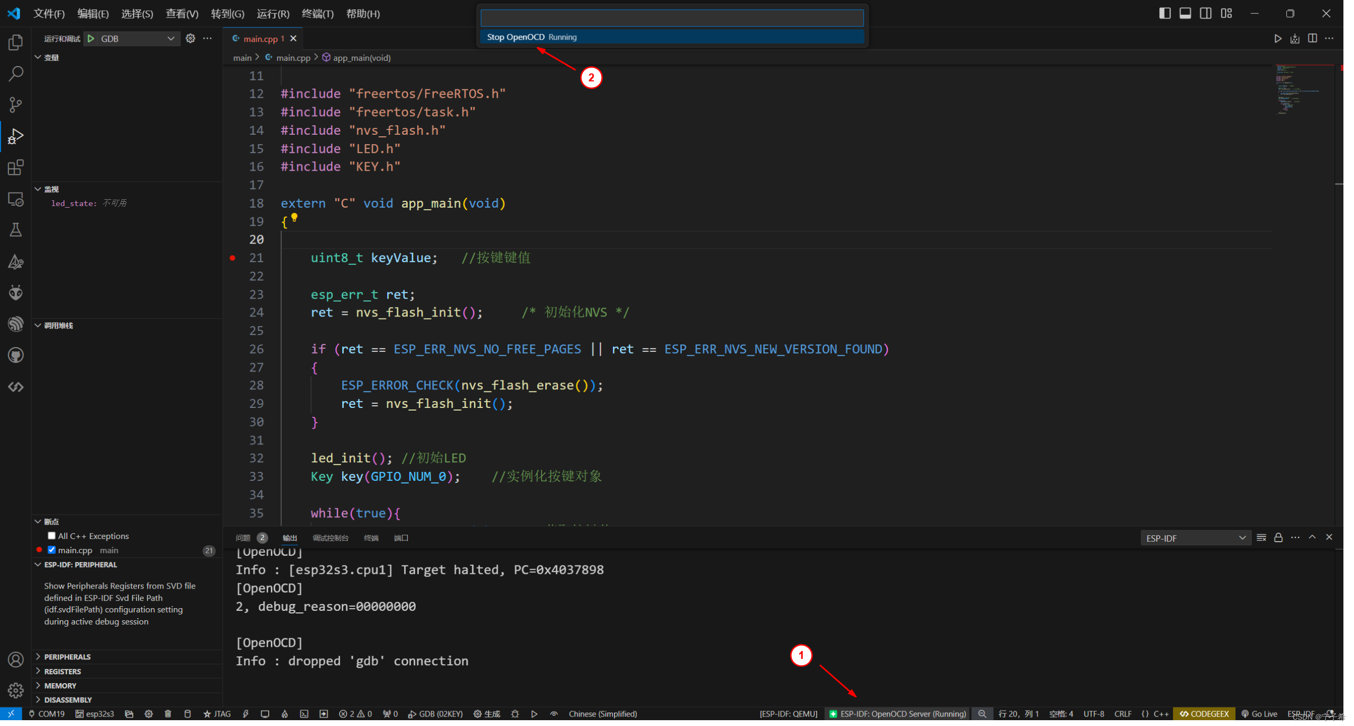Open the Search view in the activity bar
1354x726 pixels.
16,73
